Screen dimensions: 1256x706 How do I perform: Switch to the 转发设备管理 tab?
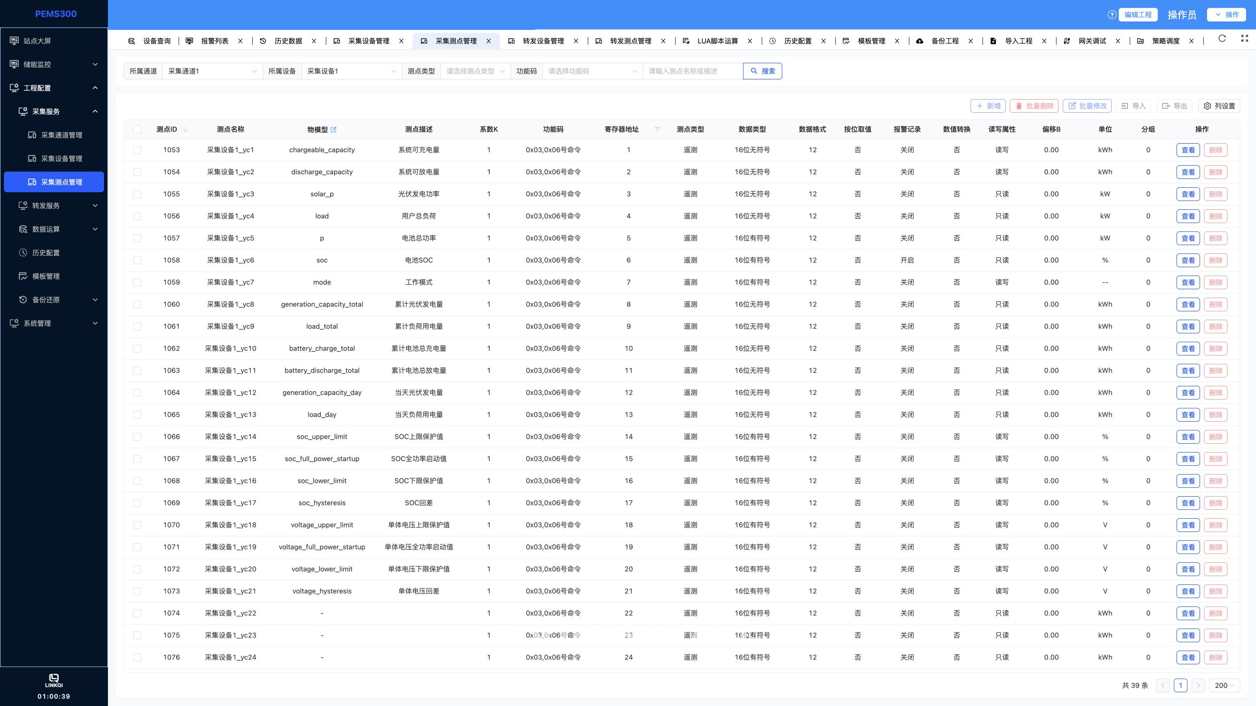pyautogui.click(x=543, y=41)
